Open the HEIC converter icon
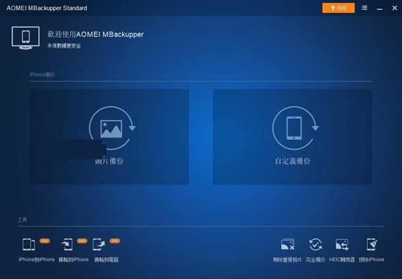402x279 pixels. pyautogui.click(x=342, y=245)
